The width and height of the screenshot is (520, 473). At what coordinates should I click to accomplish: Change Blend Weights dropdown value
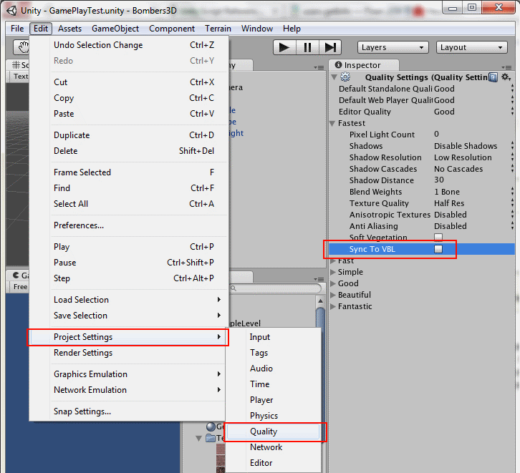(x=474, y=192)
